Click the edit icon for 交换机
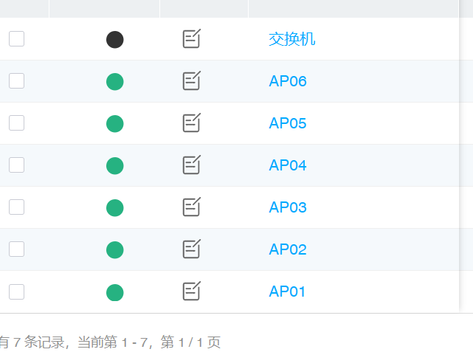 point(192,39)
